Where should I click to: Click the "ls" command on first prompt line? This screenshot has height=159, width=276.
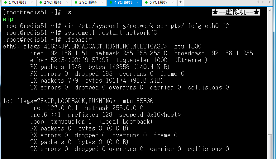tap(68, 12)
